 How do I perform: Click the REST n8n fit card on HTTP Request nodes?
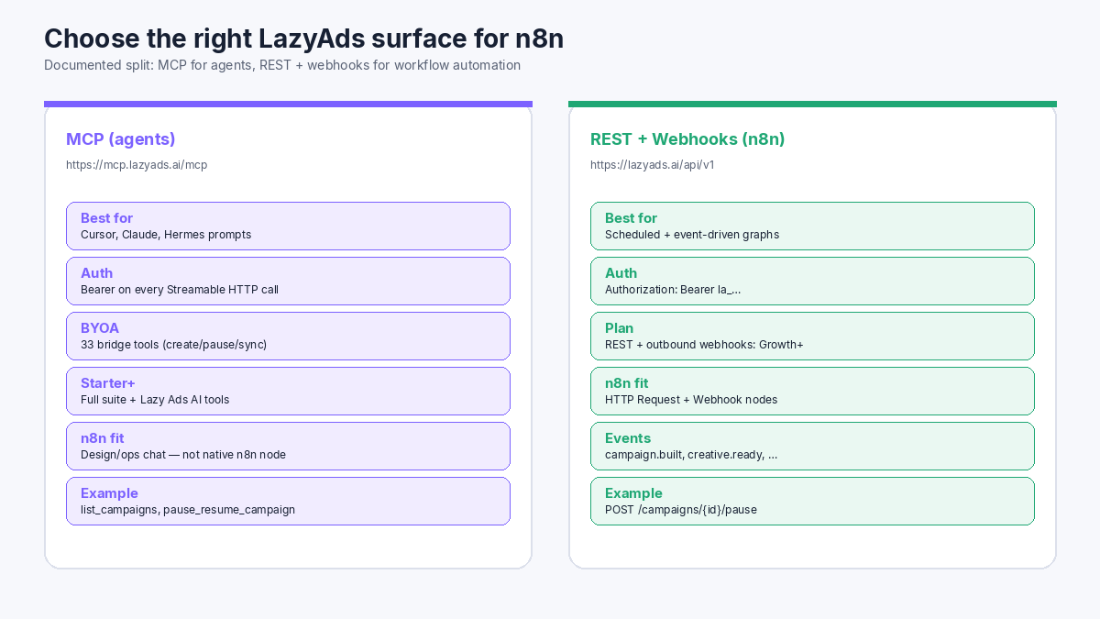point(812,391)
